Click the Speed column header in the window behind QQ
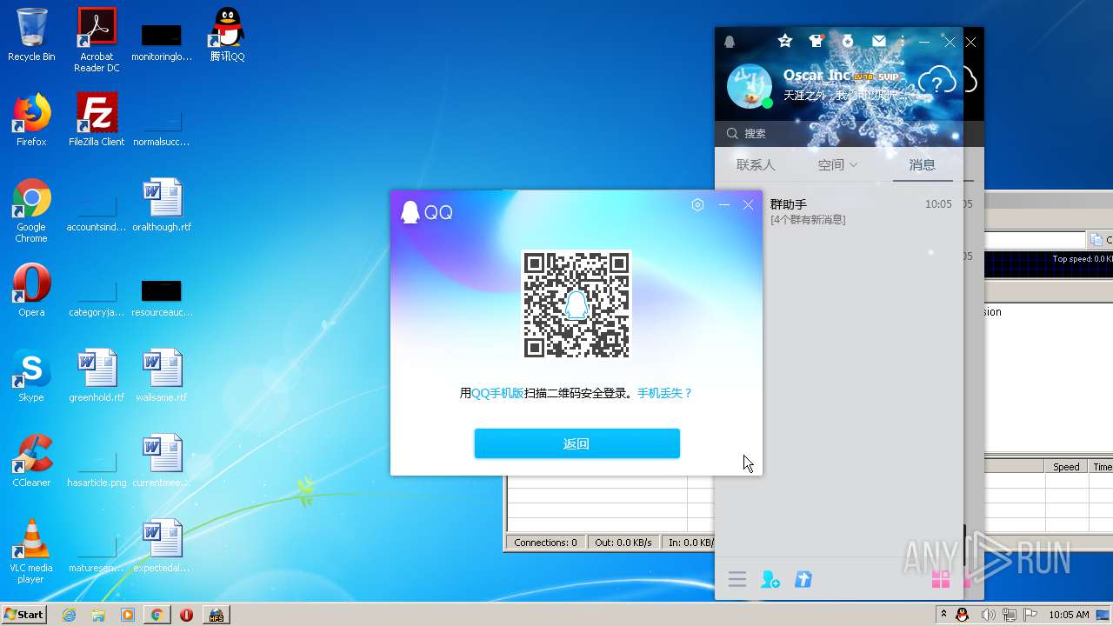The height and width of the screenshot is (626, 1113). click(1066, 467)
